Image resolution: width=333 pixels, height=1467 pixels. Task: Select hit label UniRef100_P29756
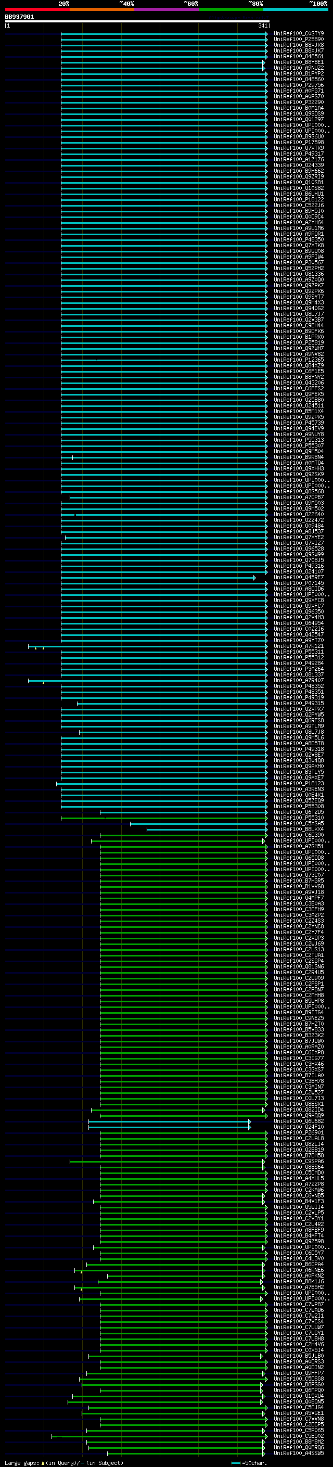298,85
